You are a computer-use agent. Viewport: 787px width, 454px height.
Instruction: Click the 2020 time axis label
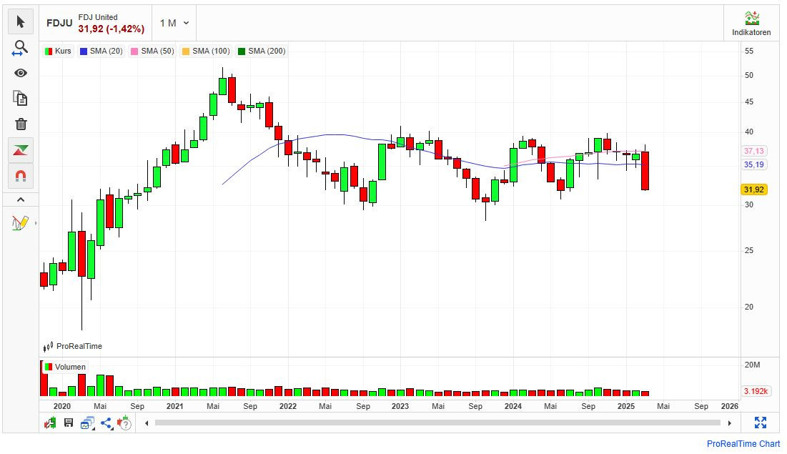(62, 406)
